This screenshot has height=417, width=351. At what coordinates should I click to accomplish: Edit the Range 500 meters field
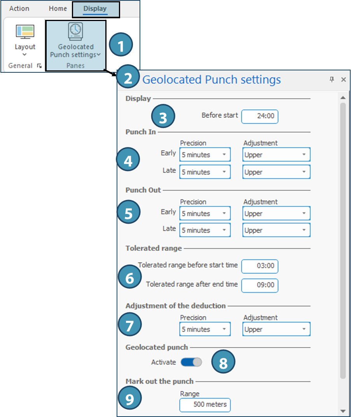point(205,405)
